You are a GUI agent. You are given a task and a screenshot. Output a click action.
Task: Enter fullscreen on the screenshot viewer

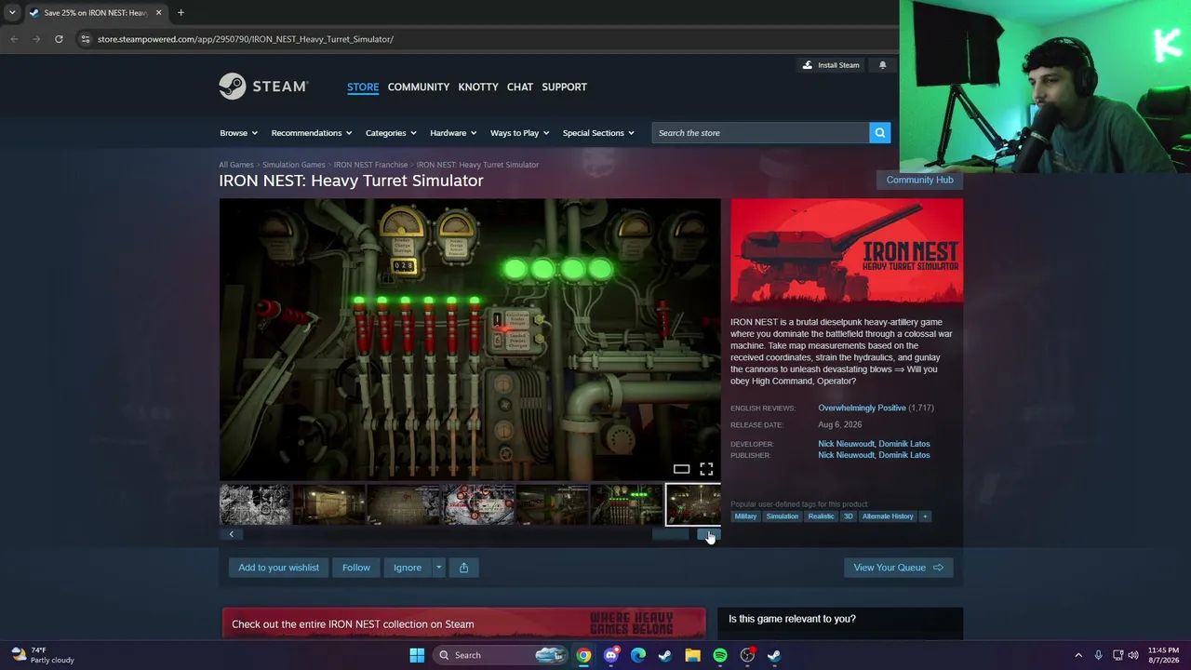pos(706,469)
